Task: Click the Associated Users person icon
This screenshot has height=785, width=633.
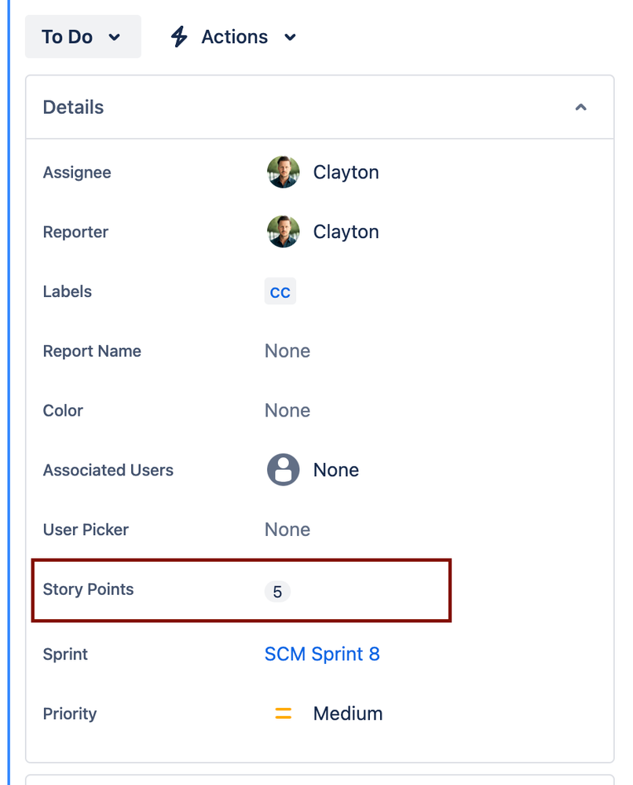Action: click(284, 470)
